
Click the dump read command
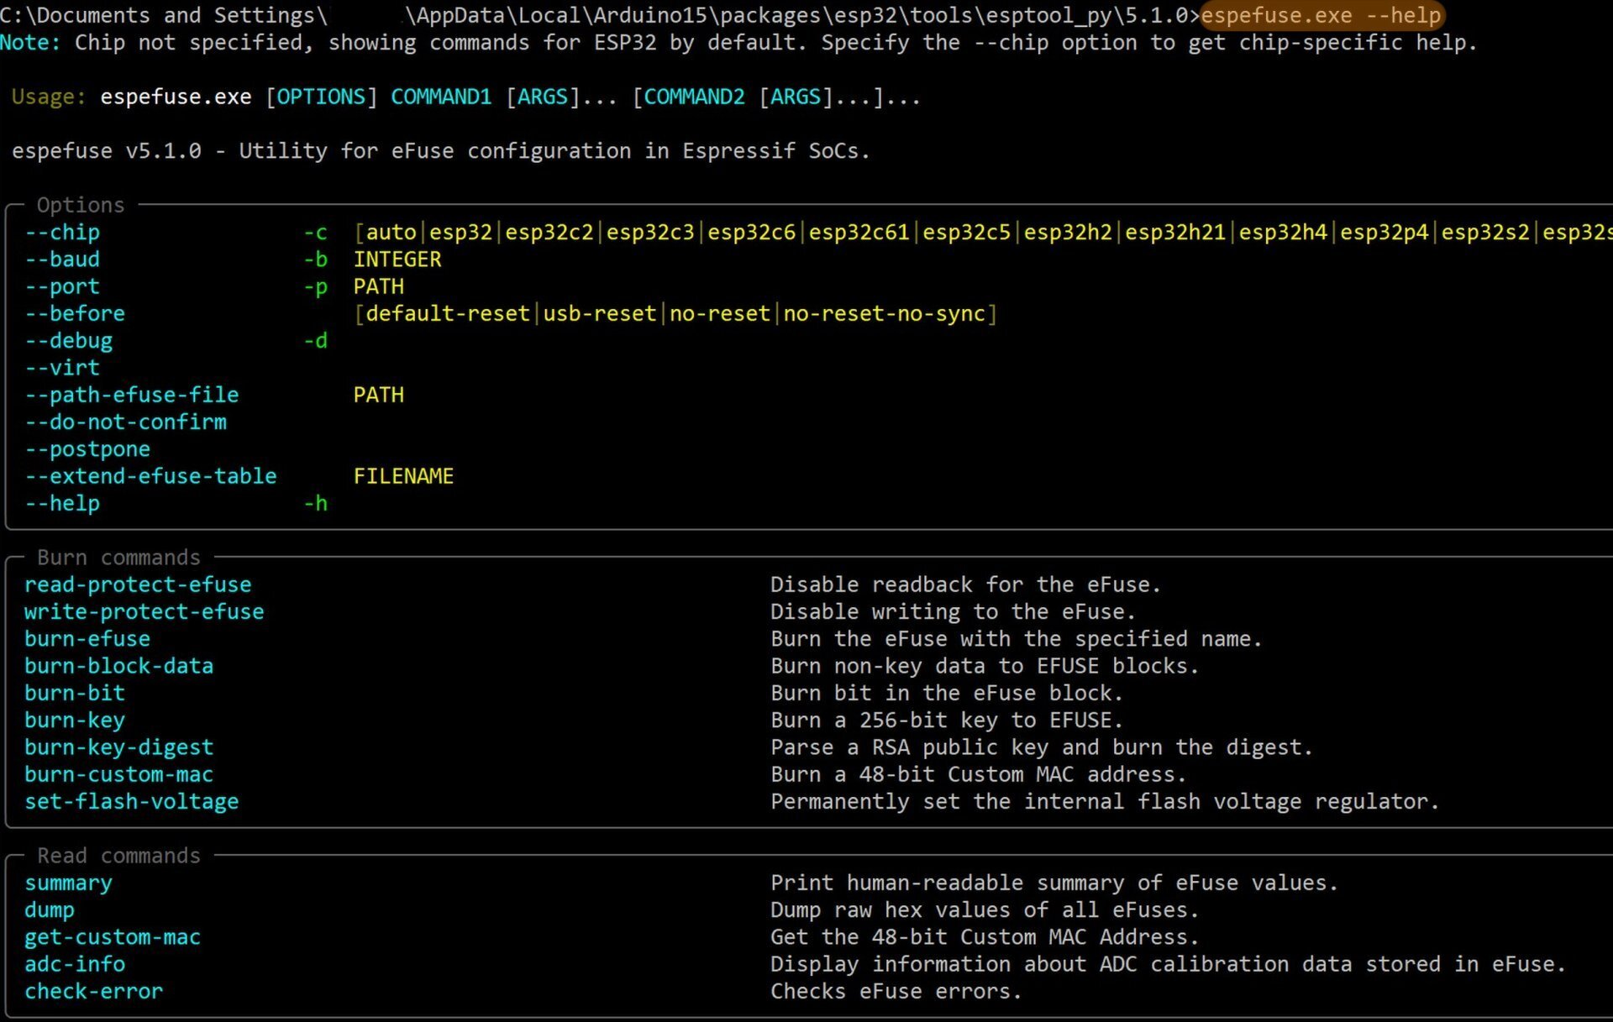tap(50, 910)
